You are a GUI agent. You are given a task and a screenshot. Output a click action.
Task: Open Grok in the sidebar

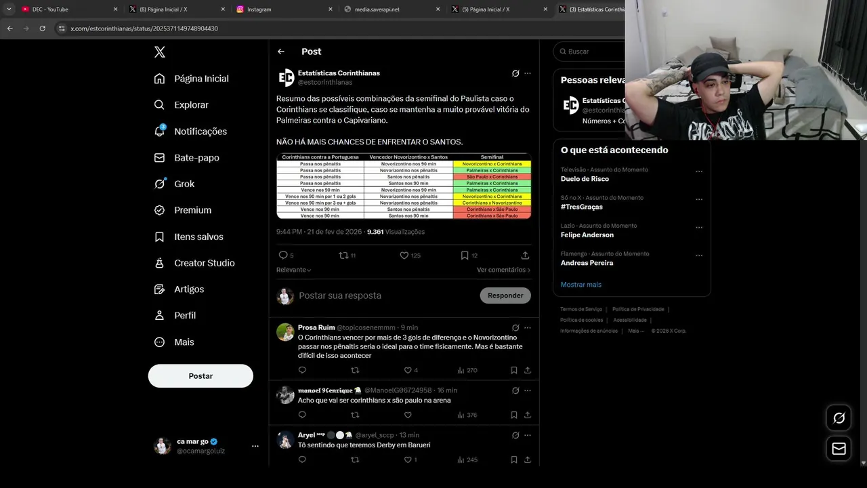click(x=175, y=184)
